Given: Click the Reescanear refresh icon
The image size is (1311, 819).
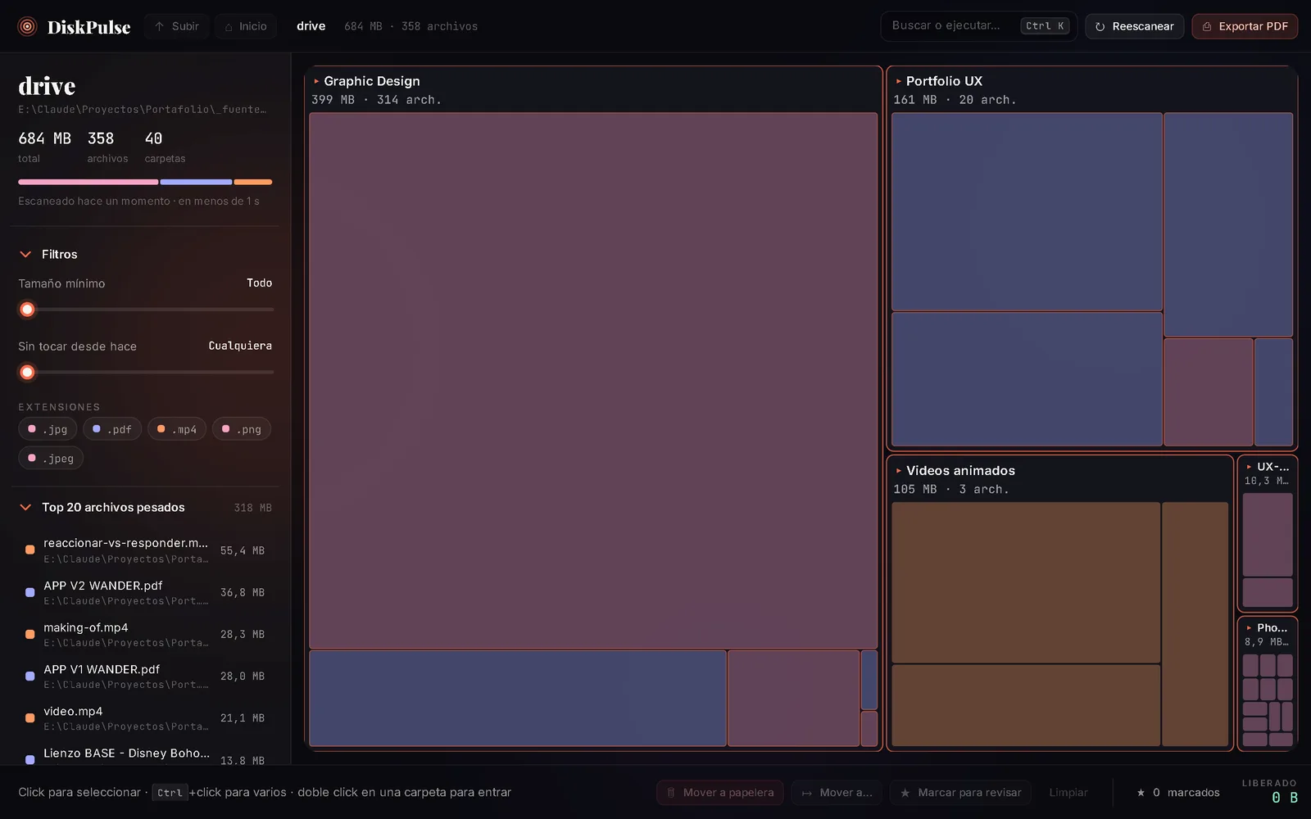Looking at the screenshot, I should tap(1100, 27).
